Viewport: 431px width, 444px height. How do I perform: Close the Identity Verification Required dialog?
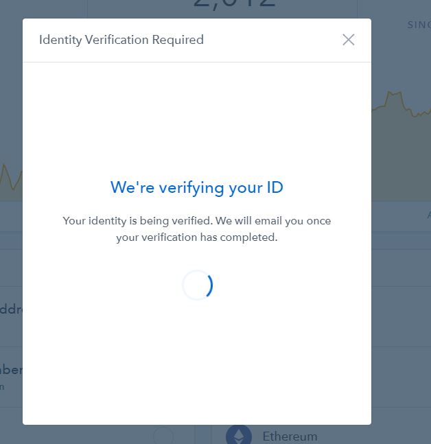point(349,40)
